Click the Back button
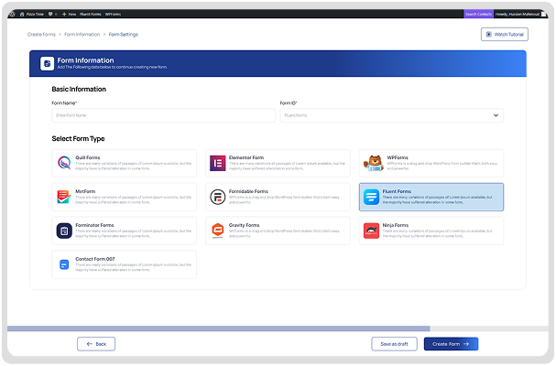Viewport: 556px width, 366px height. (96, 344)
